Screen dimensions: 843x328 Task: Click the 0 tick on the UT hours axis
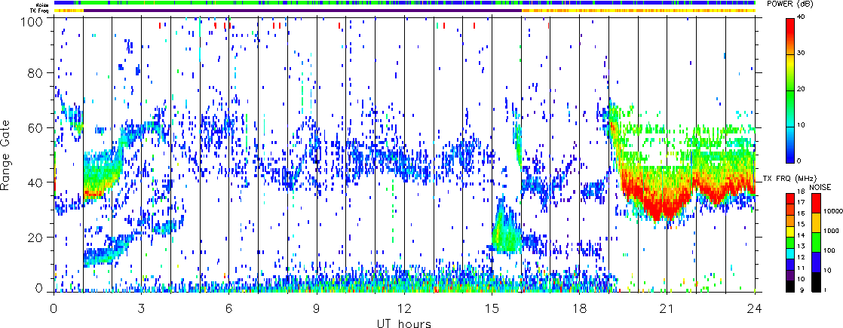54,308
